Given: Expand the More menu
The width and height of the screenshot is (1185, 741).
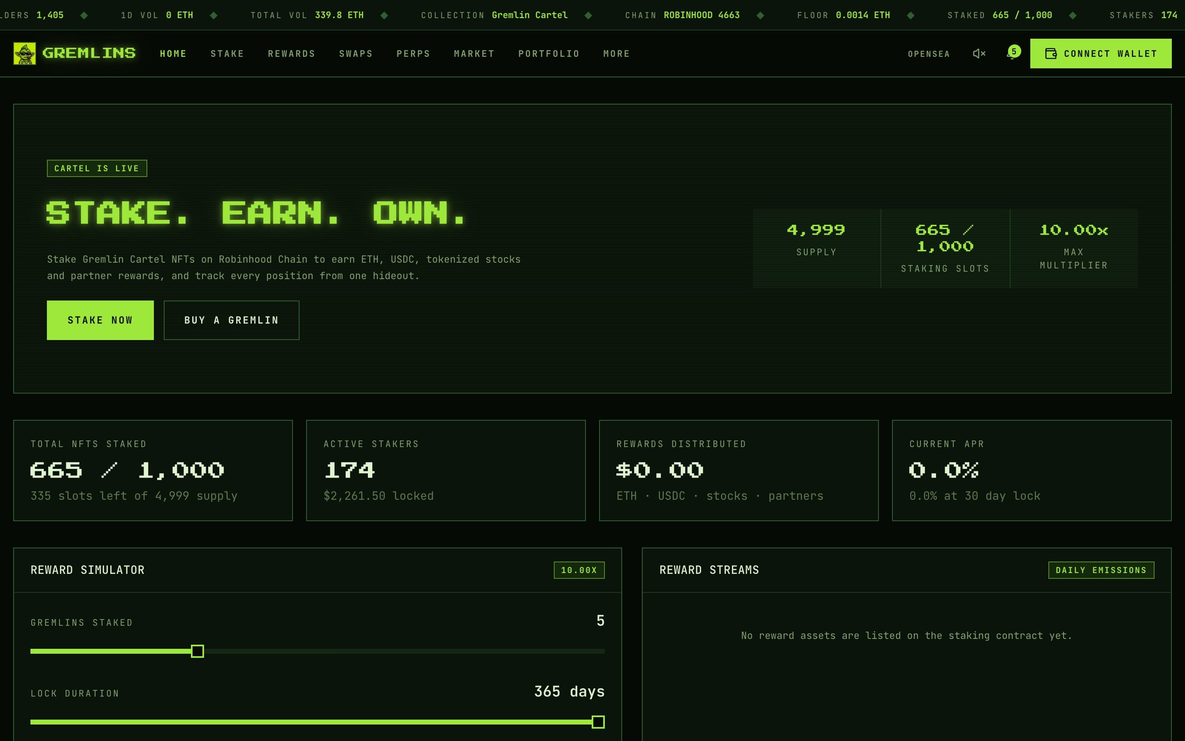Looking at the screenshot, I should click(616, 54).
